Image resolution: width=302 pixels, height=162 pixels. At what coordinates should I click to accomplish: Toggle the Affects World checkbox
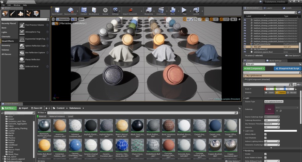pos(265,134)
